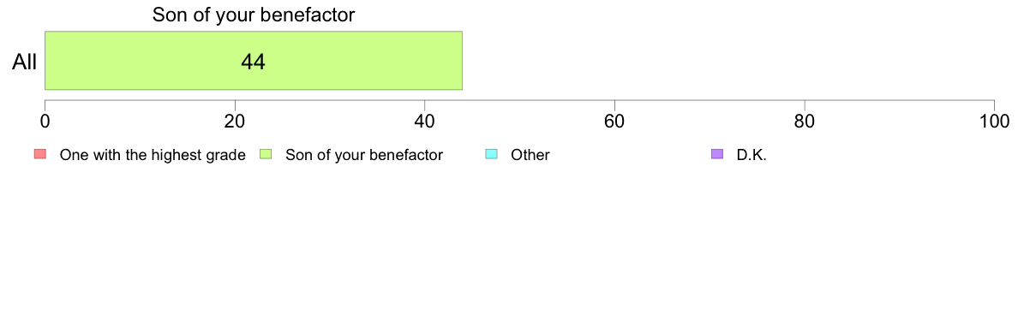Click the axis tick labeled 0
The width and height of the screenshot is (1018, 315).
pos(45,122)
